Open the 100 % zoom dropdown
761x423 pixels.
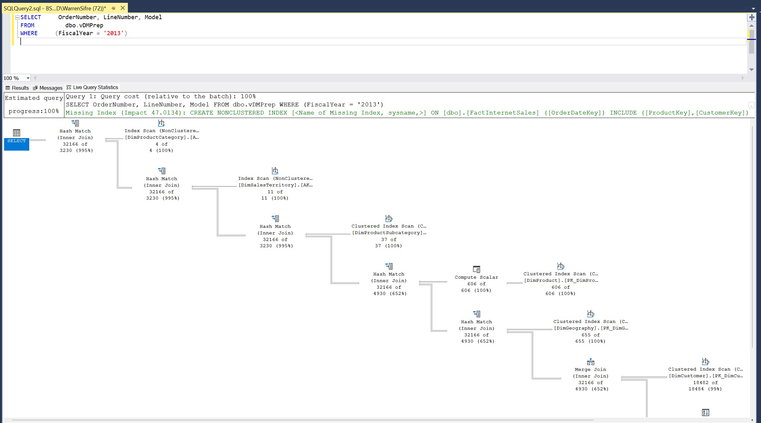(x=28, y=78)
